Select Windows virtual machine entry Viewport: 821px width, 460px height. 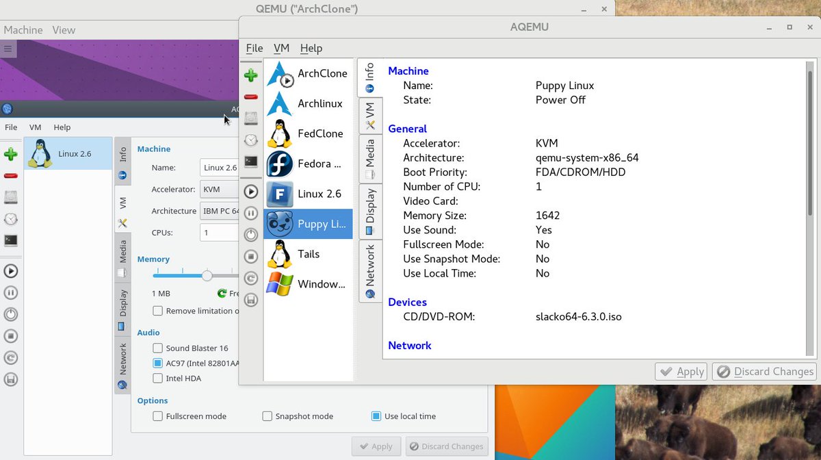click(x=308, y=284)
